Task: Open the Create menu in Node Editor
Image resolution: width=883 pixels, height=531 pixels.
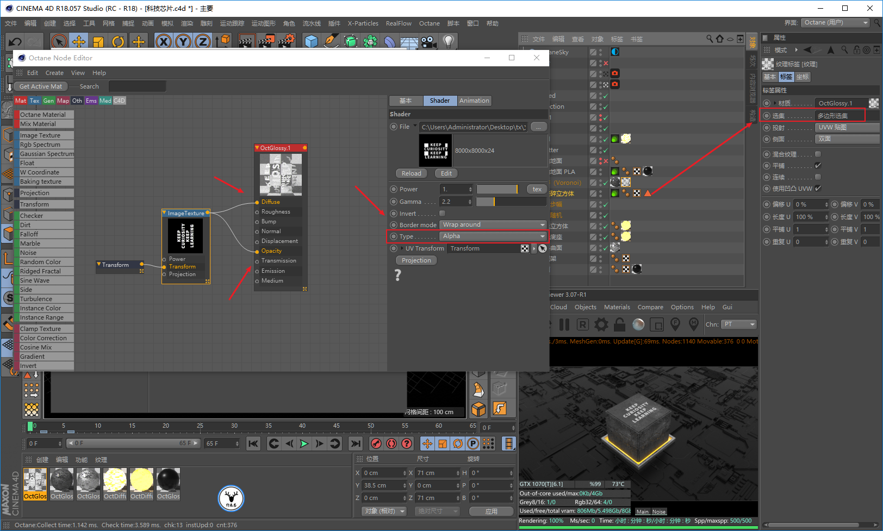Action: click(54, 73)
